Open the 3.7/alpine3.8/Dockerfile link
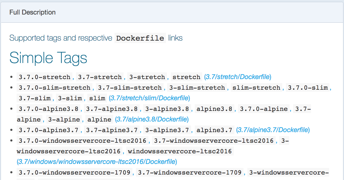 click(152, 119)
